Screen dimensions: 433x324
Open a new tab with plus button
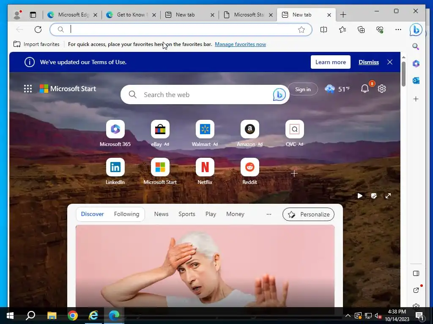click(343, 15)
